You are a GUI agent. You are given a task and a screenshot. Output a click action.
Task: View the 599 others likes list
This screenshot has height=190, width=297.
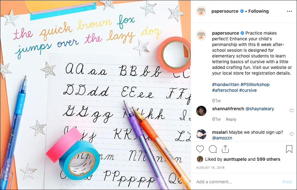[x=268, y=159]
